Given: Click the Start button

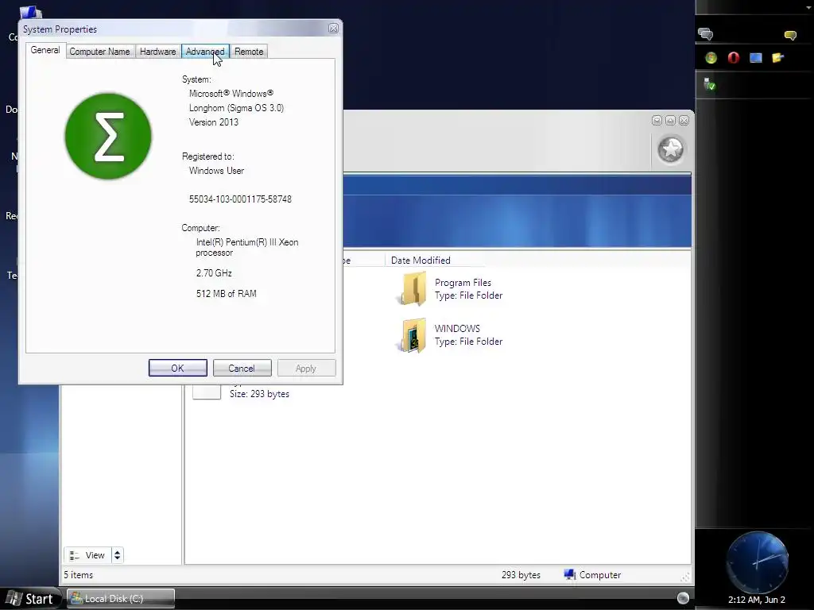Looking at the screenshot, I should point(30,599).
